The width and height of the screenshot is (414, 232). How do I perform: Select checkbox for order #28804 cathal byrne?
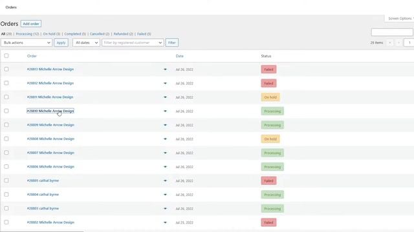[x=6, y=195]
